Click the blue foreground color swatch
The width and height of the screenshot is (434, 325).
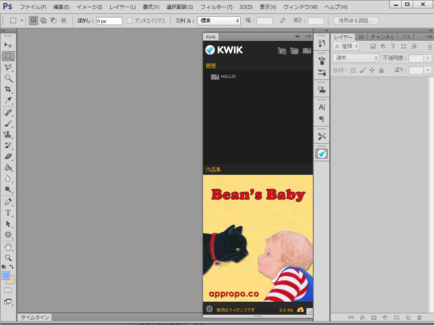click(6, 275)
